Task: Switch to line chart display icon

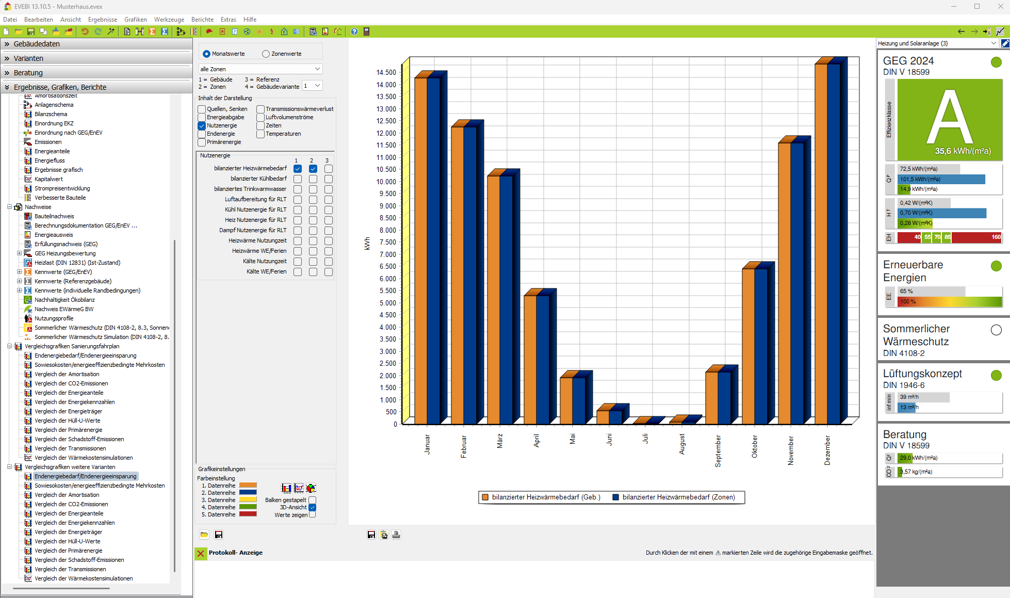Action: [x=299, y=488]
